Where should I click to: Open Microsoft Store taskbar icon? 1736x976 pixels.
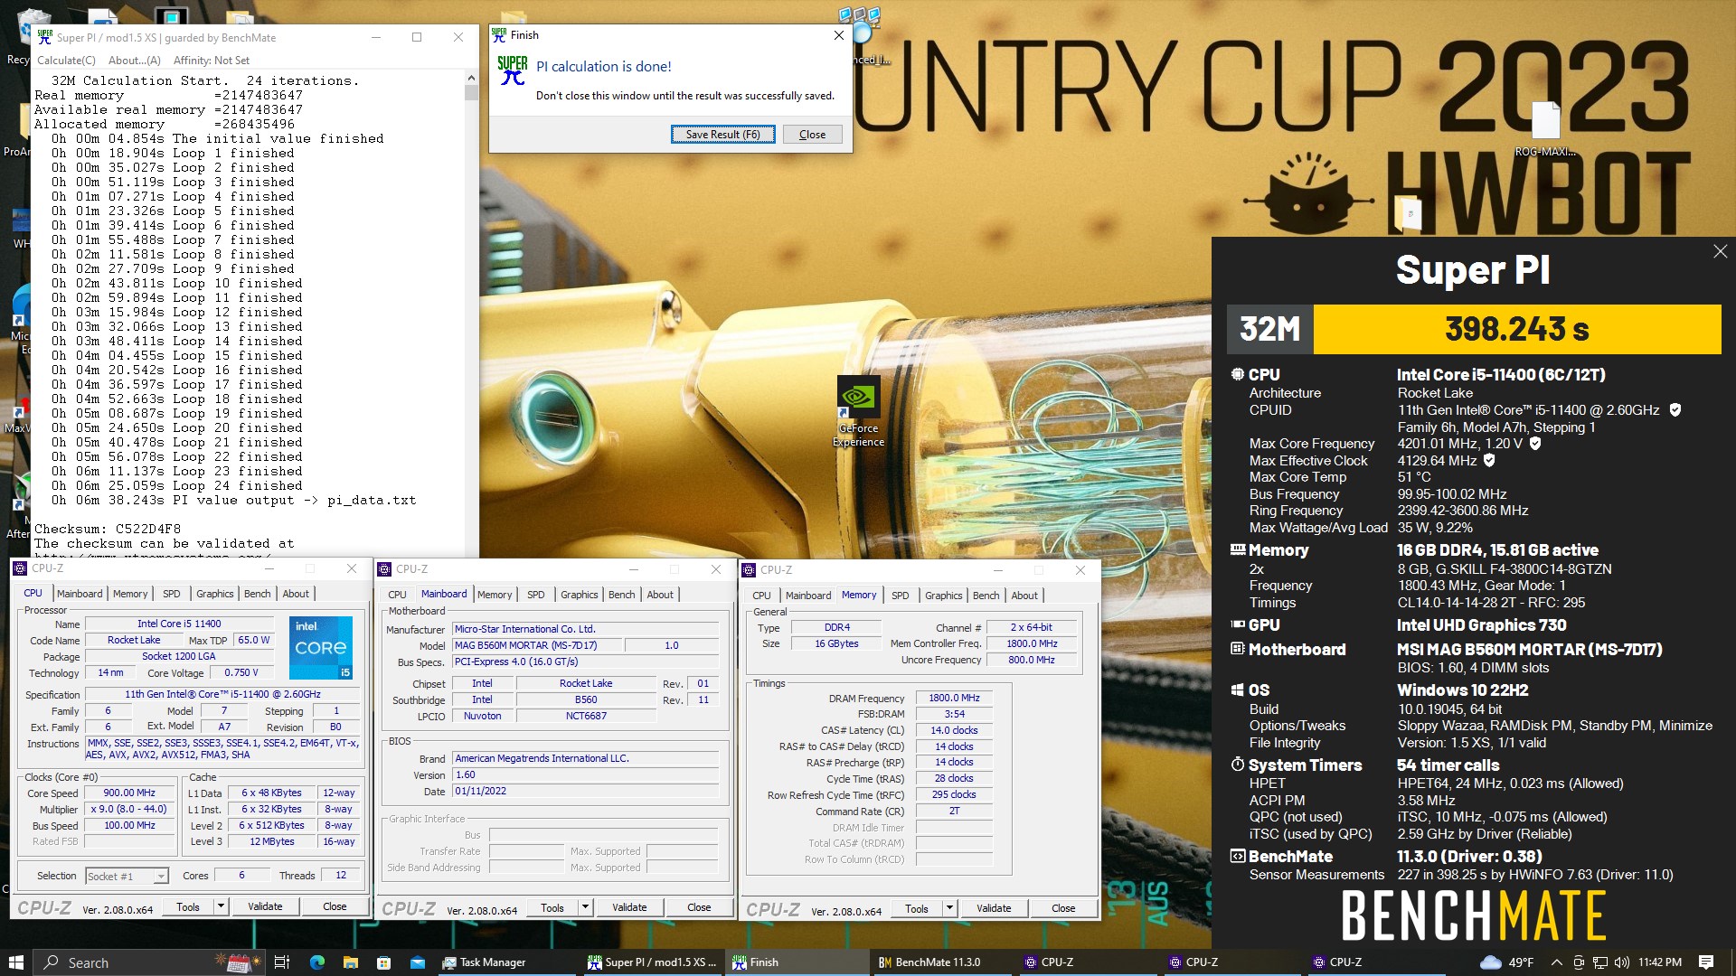(x=383, y=962)
